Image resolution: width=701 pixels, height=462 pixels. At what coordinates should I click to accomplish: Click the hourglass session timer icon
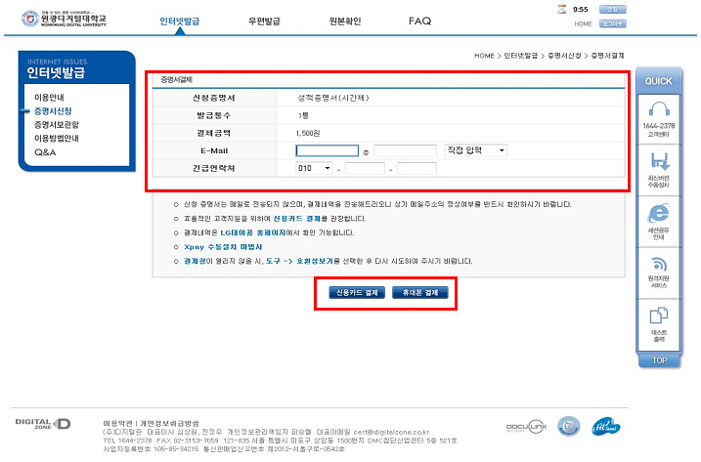(x=562, y=10)
